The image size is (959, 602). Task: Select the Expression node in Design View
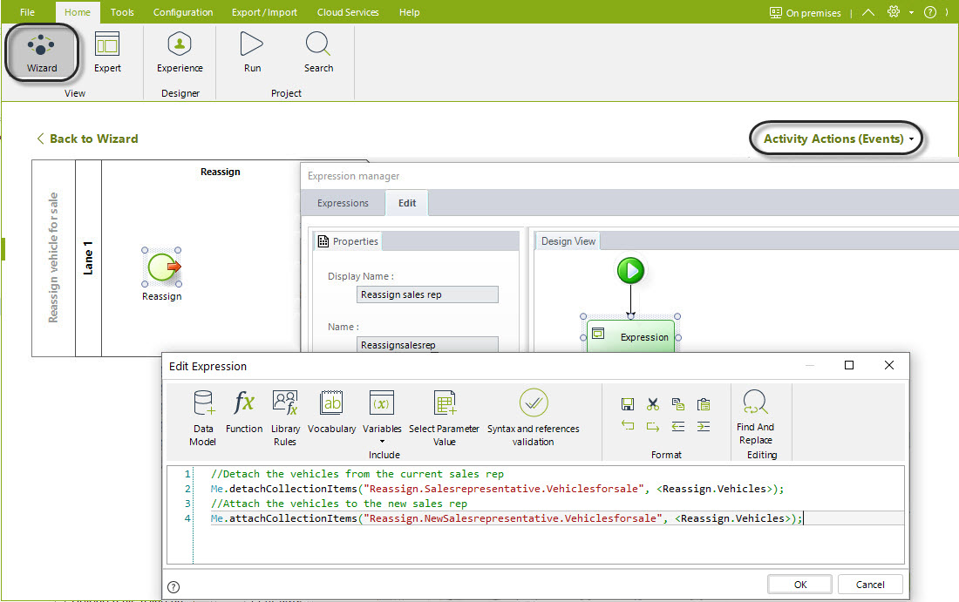tap(631, 337)
